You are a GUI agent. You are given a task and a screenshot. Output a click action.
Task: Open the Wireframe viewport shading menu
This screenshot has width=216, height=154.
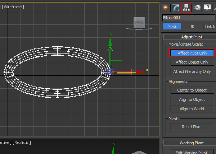[13, 7]
